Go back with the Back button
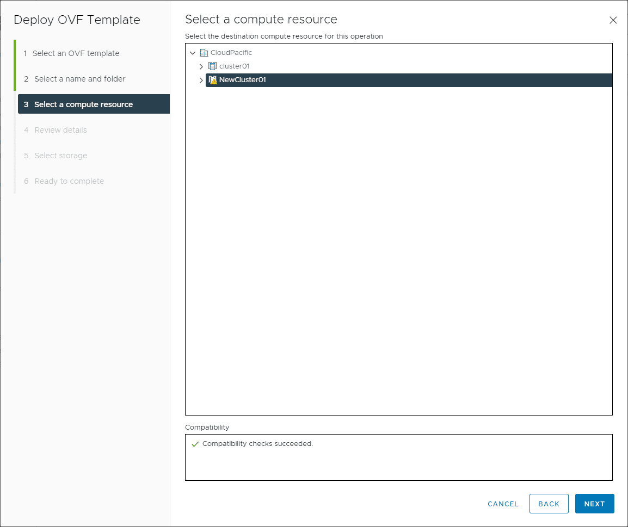The image size is (628, 527). click(549, 504)
